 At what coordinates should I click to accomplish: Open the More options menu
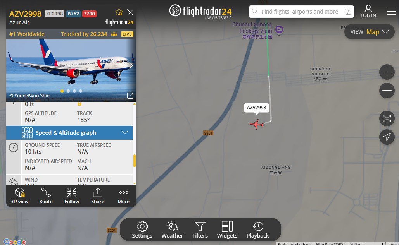pos(124,196)
